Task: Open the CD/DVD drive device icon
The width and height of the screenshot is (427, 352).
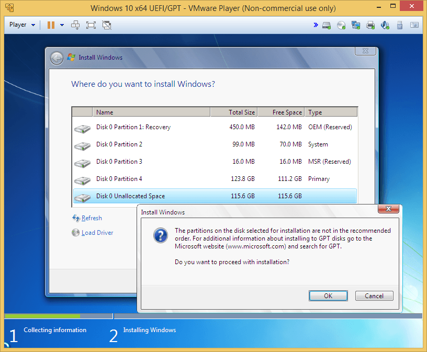Action: pos(341,25)
